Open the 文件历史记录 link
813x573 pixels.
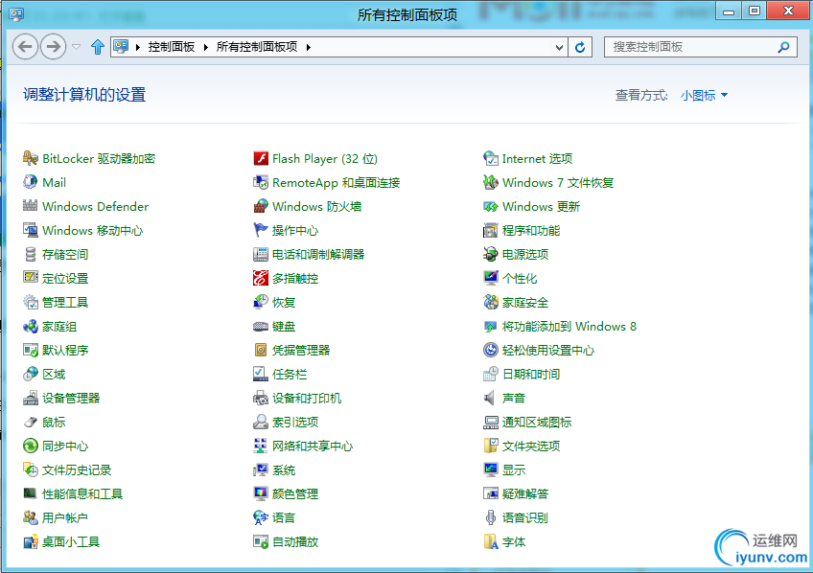coord(77,470)
